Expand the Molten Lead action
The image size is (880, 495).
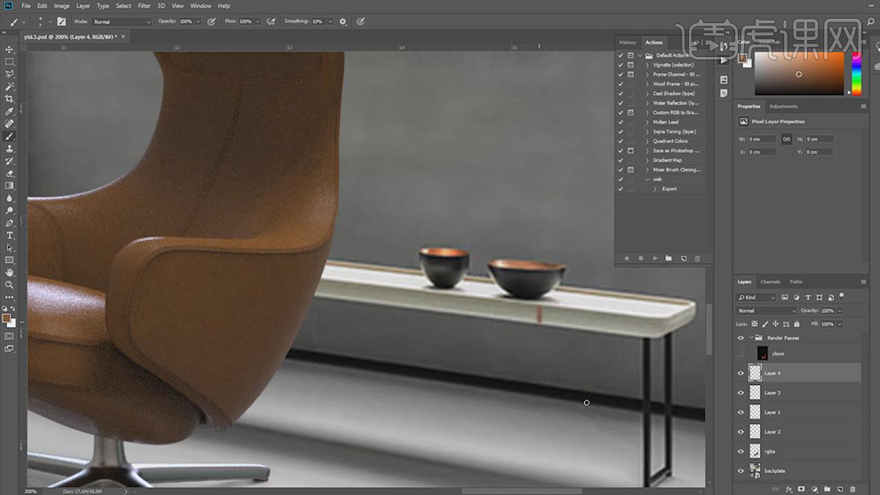tap(647, 122)
